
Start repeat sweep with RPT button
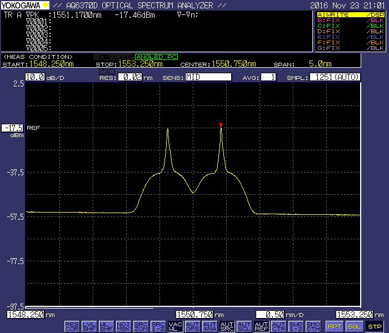335,326
